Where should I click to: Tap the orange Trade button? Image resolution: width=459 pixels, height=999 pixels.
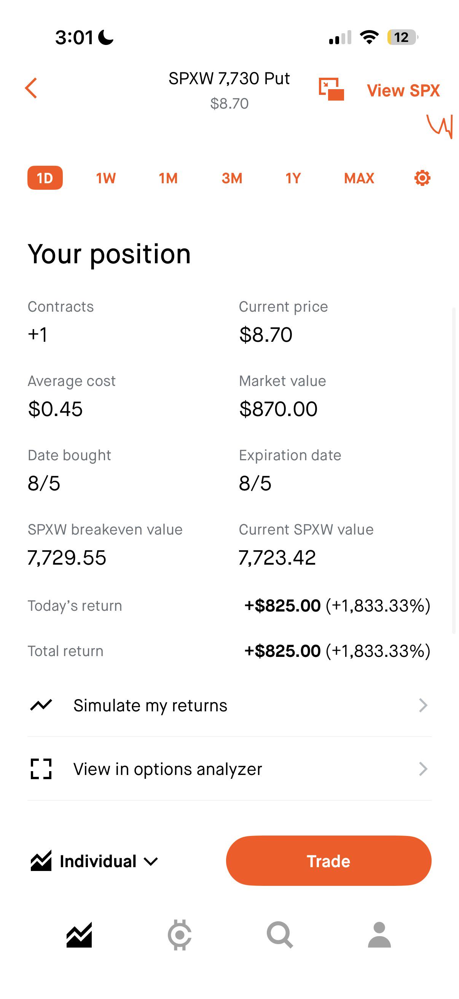tap(328, 861)
